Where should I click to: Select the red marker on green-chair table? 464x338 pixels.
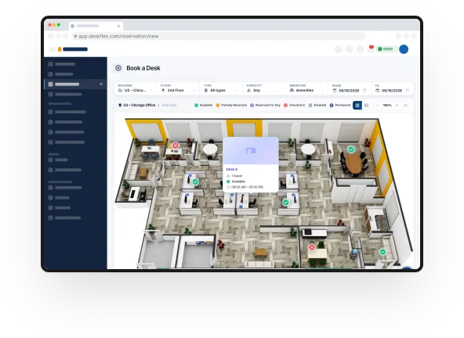tap(312, 247)
